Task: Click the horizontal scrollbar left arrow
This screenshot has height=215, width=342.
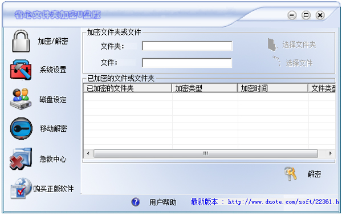Action: coord(88,153)
